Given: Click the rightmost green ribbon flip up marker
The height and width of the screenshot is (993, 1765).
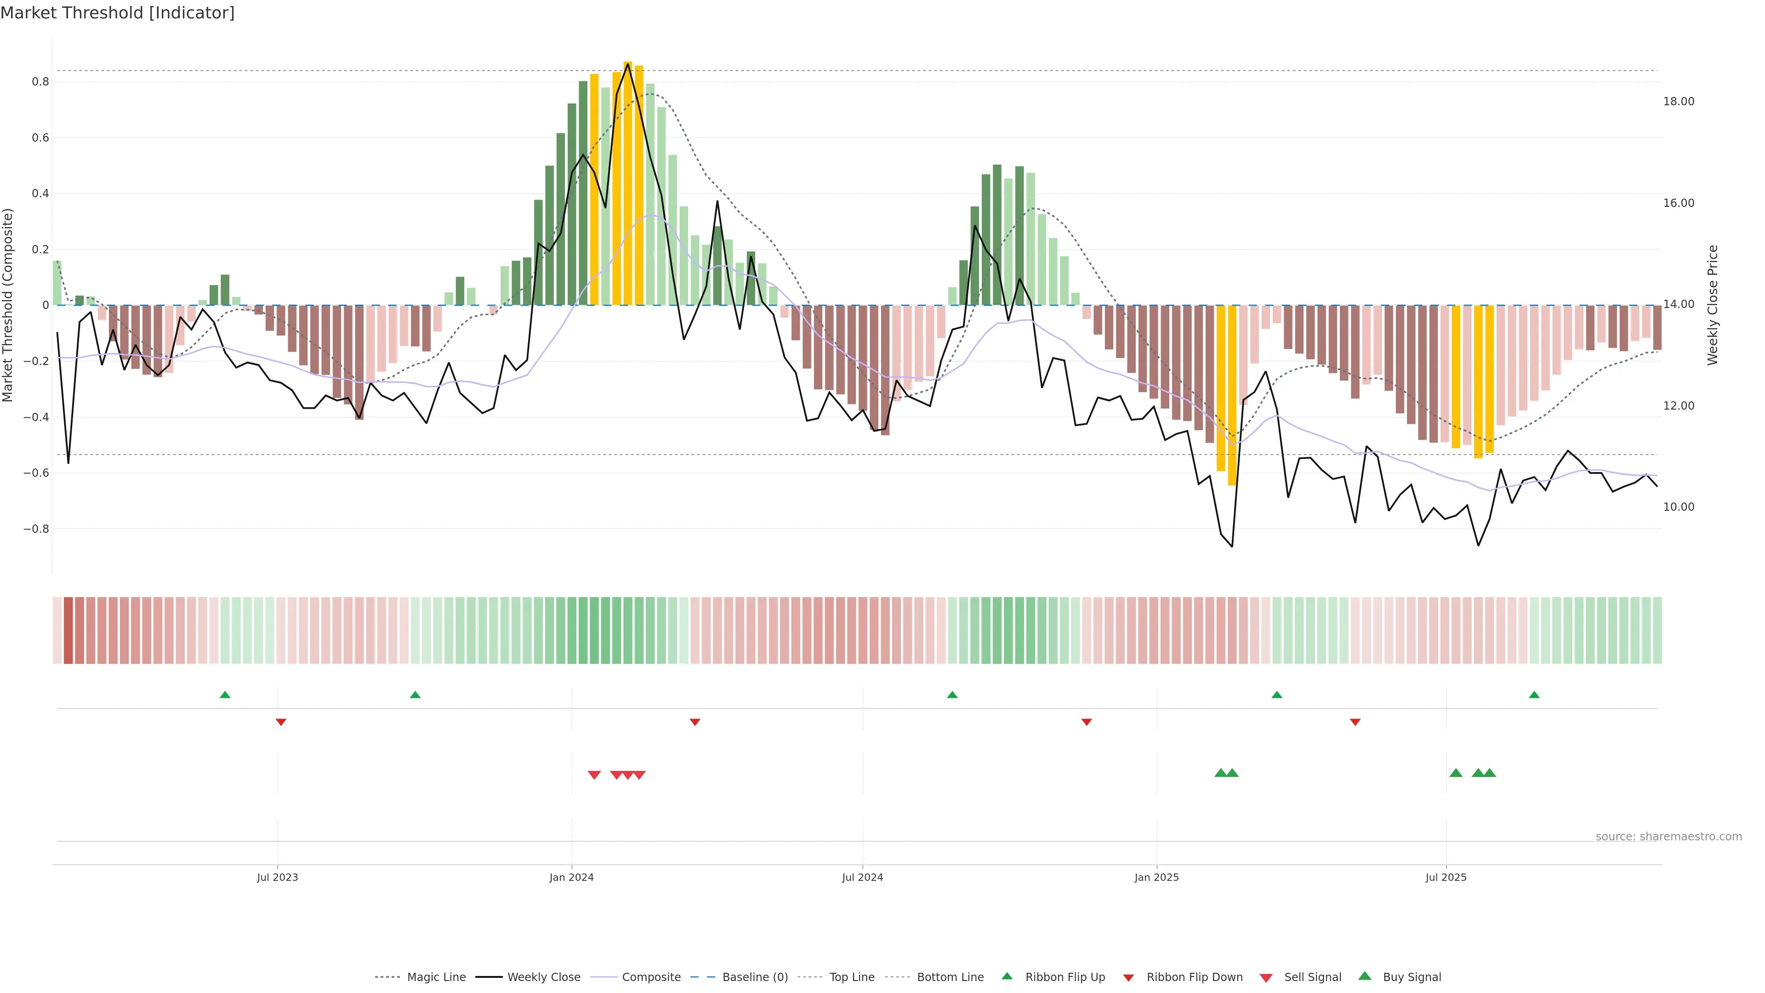Looking at the screenshot, I should tap(1534, 695).
